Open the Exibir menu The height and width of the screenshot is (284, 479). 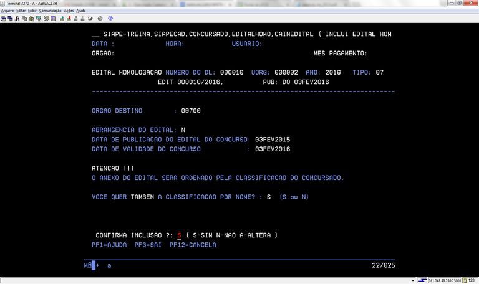click(32, 11)
